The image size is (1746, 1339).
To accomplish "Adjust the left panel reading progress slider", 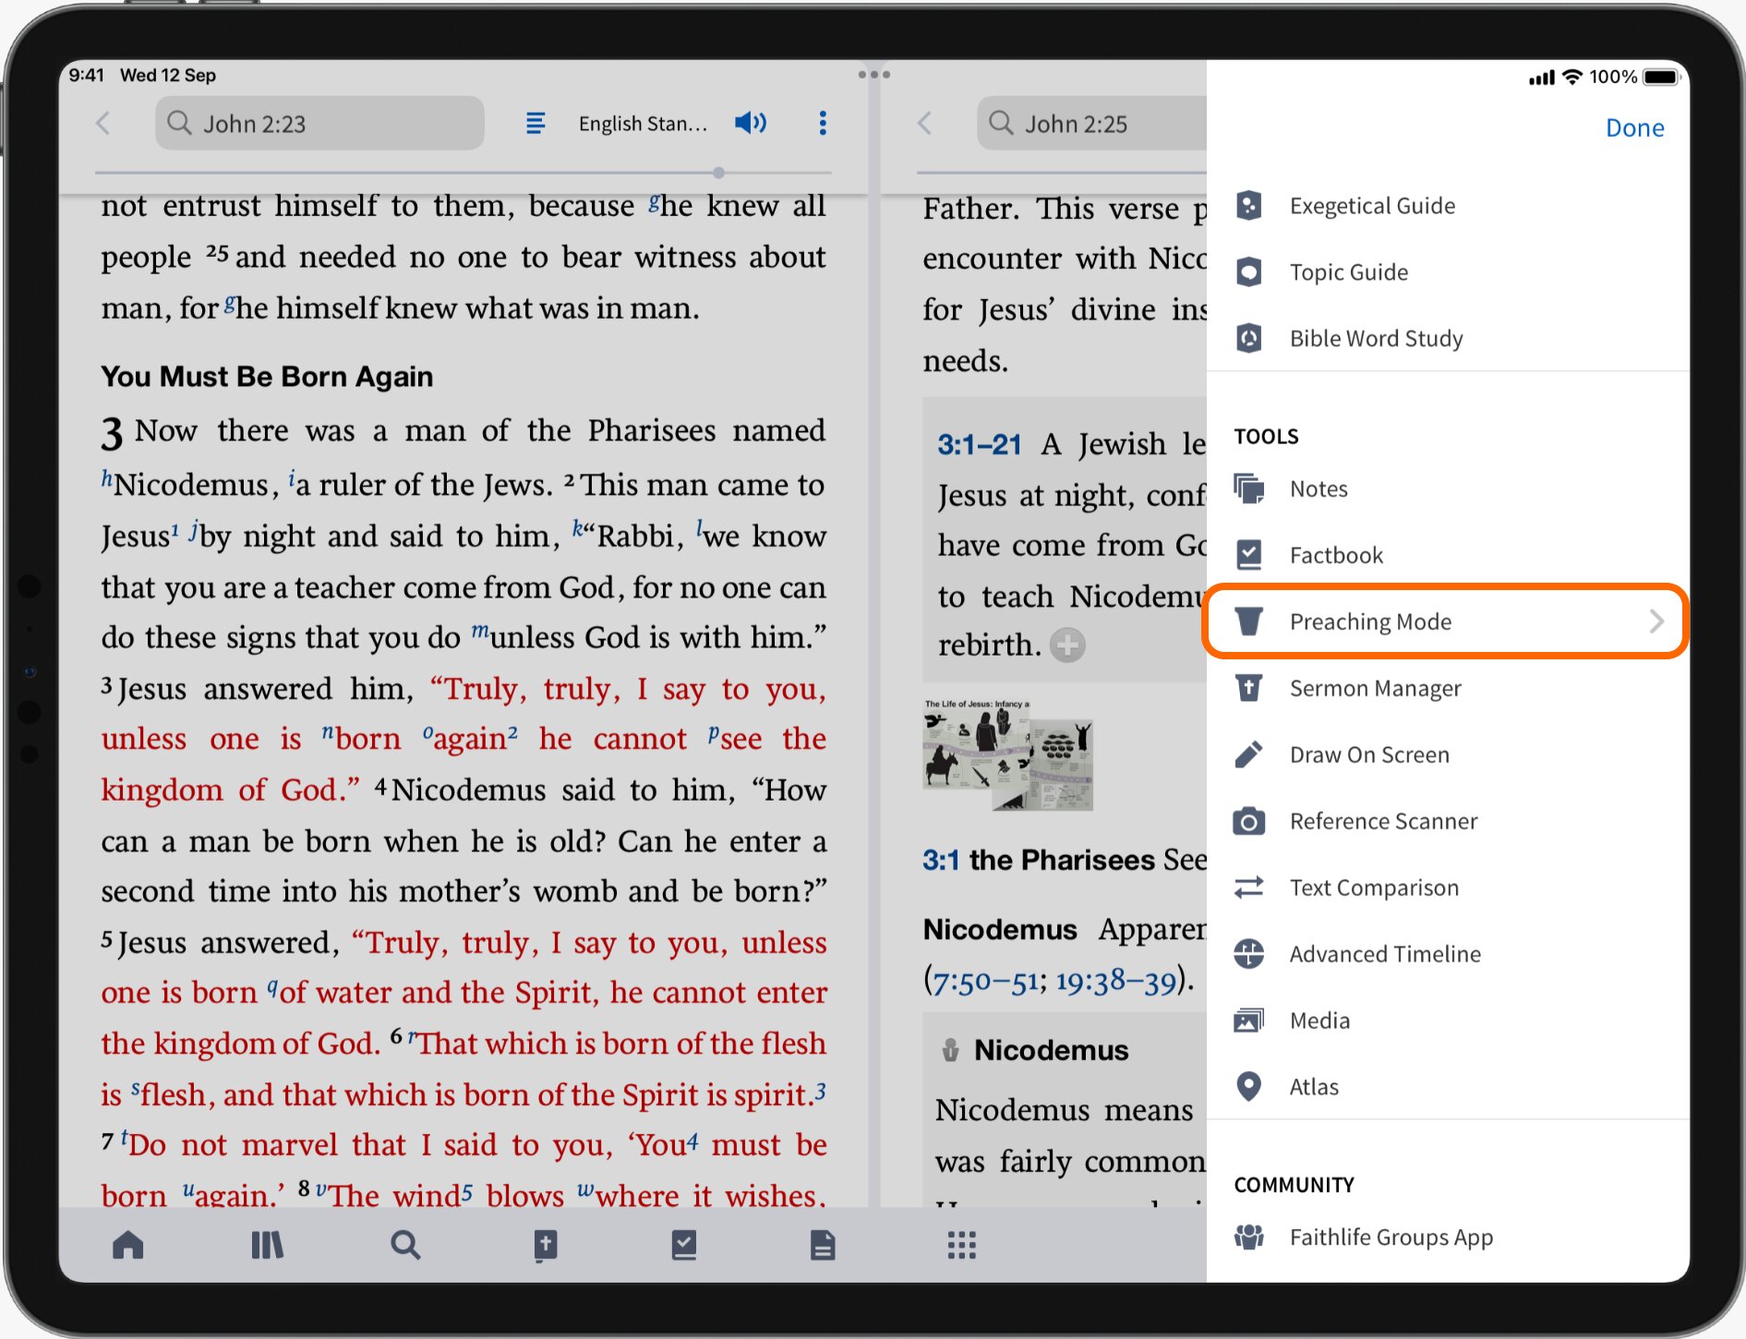I will click(718, 173).
